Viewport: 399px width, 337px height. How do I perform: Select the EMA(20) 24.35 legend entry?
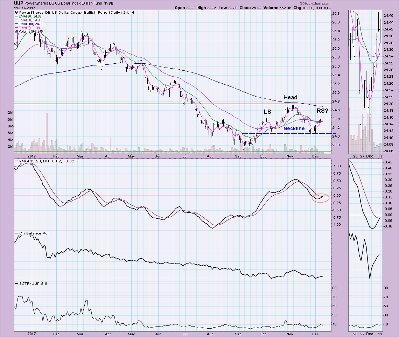click(x=28, y=16)
